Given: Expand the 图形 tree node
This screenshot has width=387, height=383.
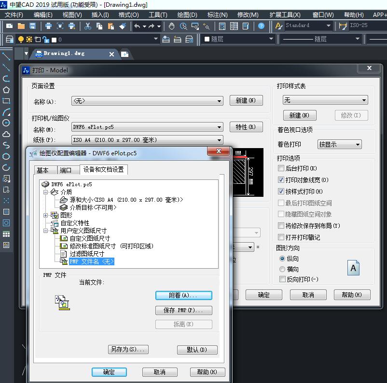Looking at the screenshot, I should [x=45, y=215].
